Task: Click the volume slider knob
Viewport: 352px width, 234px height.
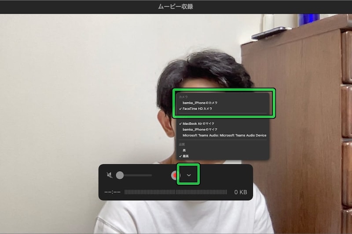Action: [x=120, y=175]
